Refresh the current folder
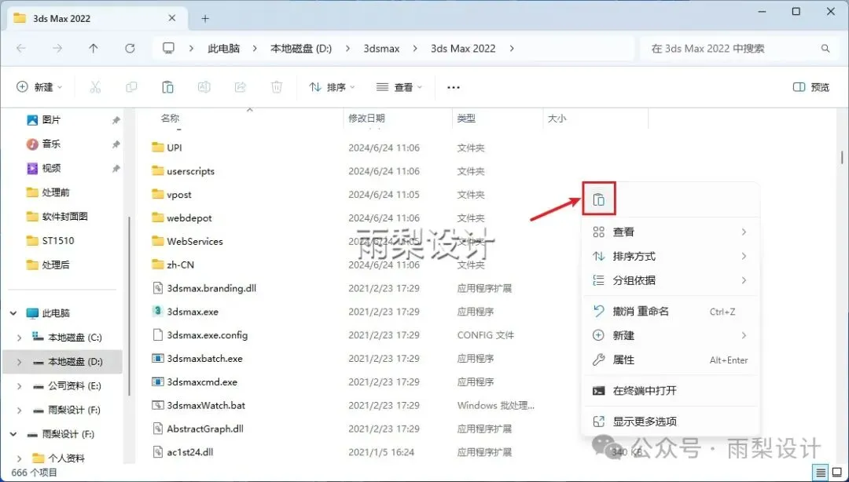The image size is (849, 482). (x=130, y=48)
